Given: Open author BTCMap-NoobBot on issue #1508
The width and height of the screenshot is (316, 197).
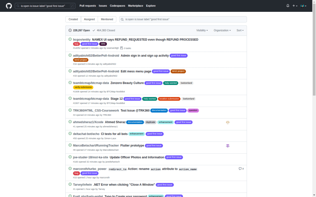Looking at the screenshot, I should [116, 91].
